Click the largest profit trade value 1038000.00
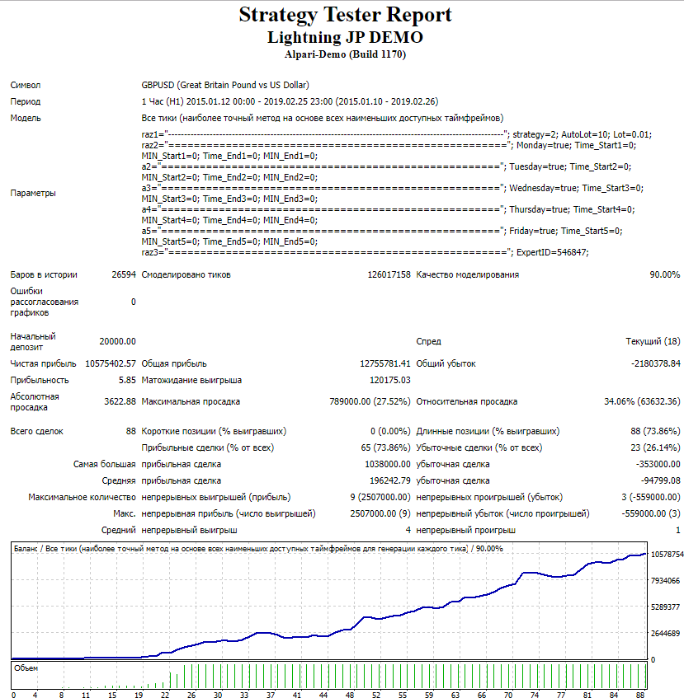The width and height of the screenshot is (684, 698). click(x=386, y=464)
